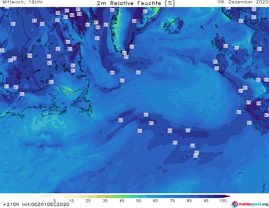
Task: Pick the bright green legend segment left of 45
Action: click(x=117, y=196)
